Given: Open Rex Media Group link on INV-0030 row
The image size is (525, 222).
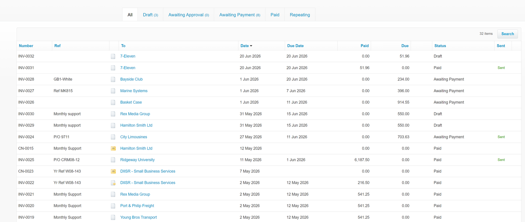Looking at the screenshot, I should coord(135,114).
